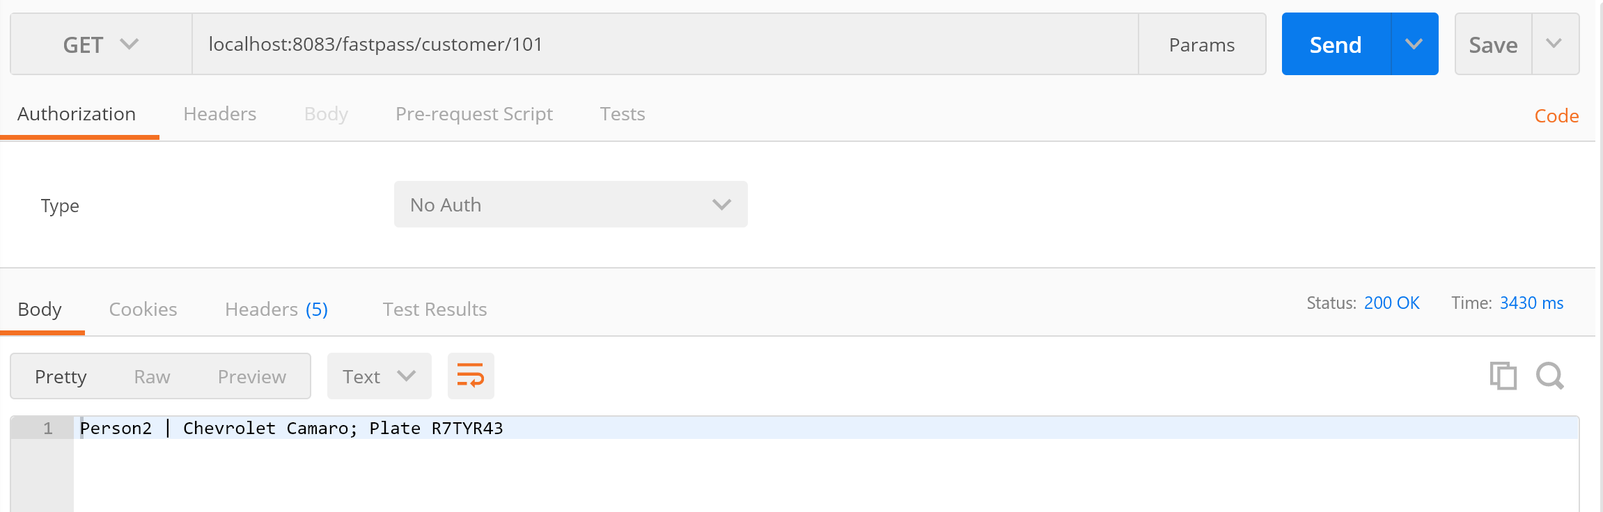Expand the Save button arrow options
The image size is (1603, 512).
coord(1554,45)
